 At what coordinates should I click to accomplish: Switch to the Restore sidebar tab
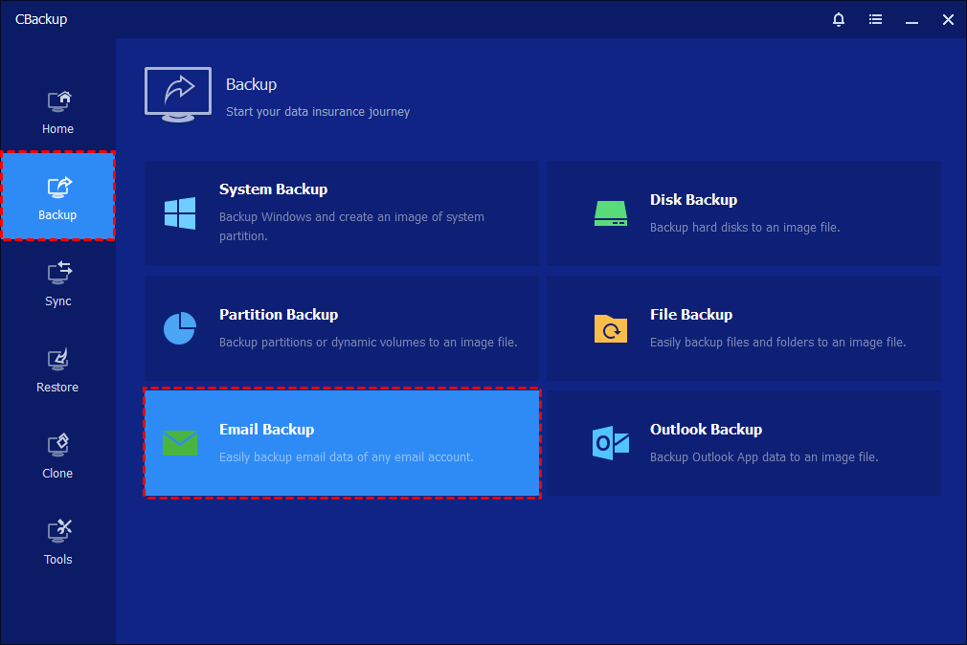57,370
